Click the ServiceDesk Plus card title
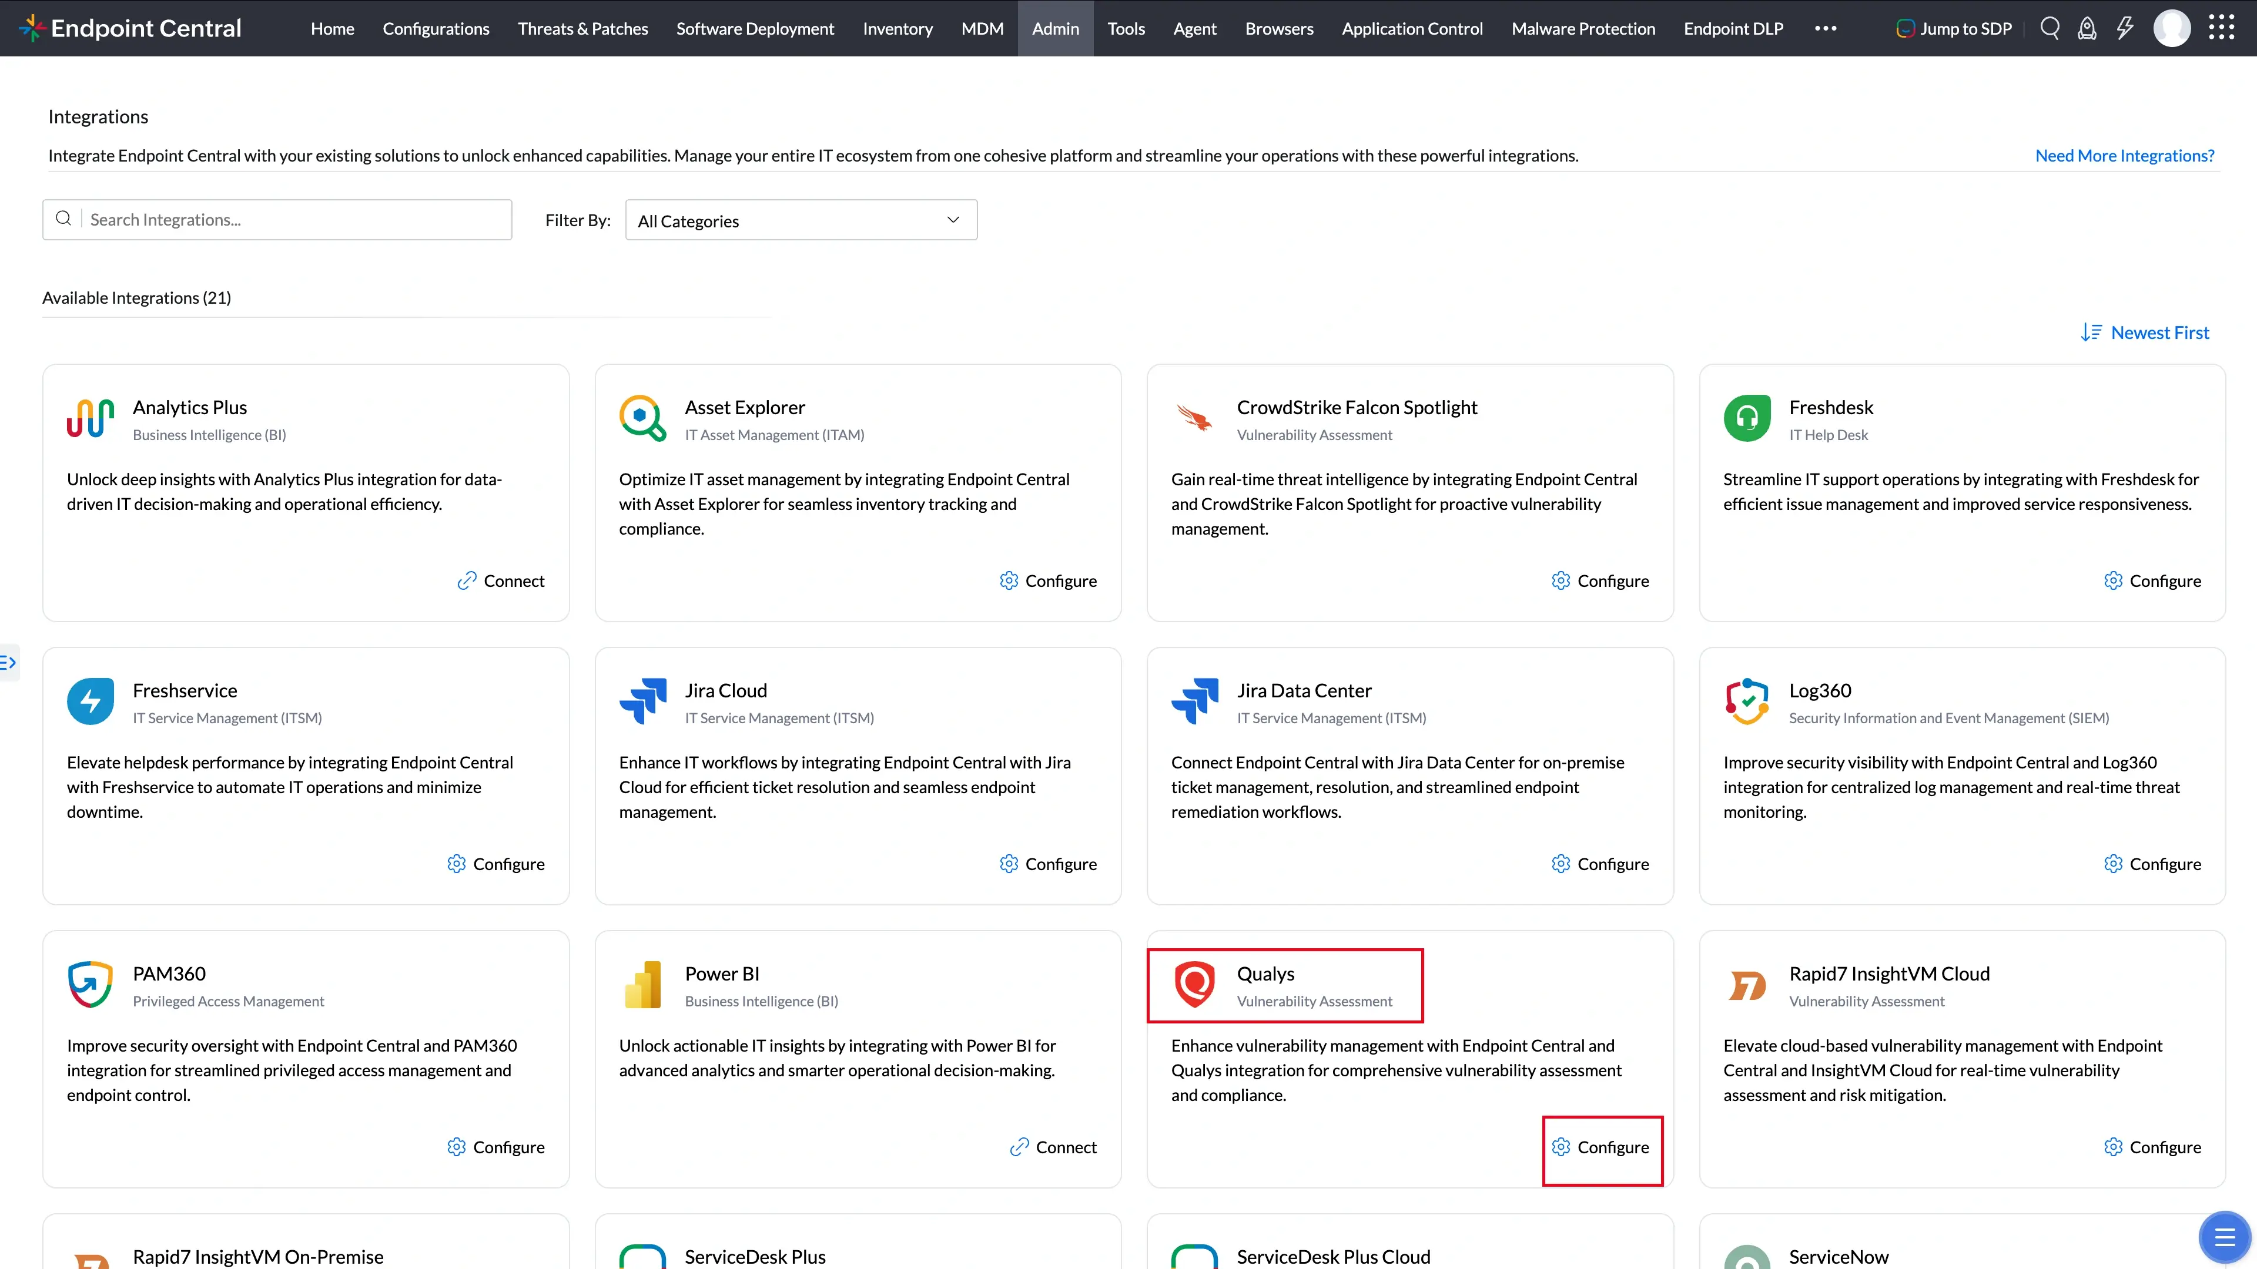Screen dimensions: 2257x1269 pos(754,1256)
